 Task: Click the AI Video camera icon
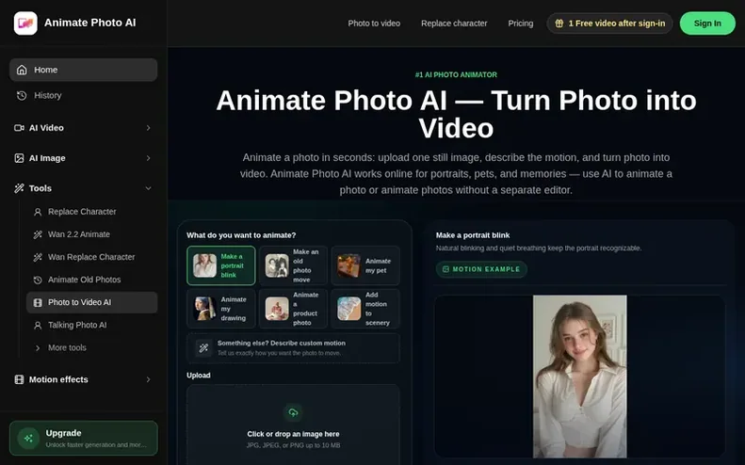19,128
